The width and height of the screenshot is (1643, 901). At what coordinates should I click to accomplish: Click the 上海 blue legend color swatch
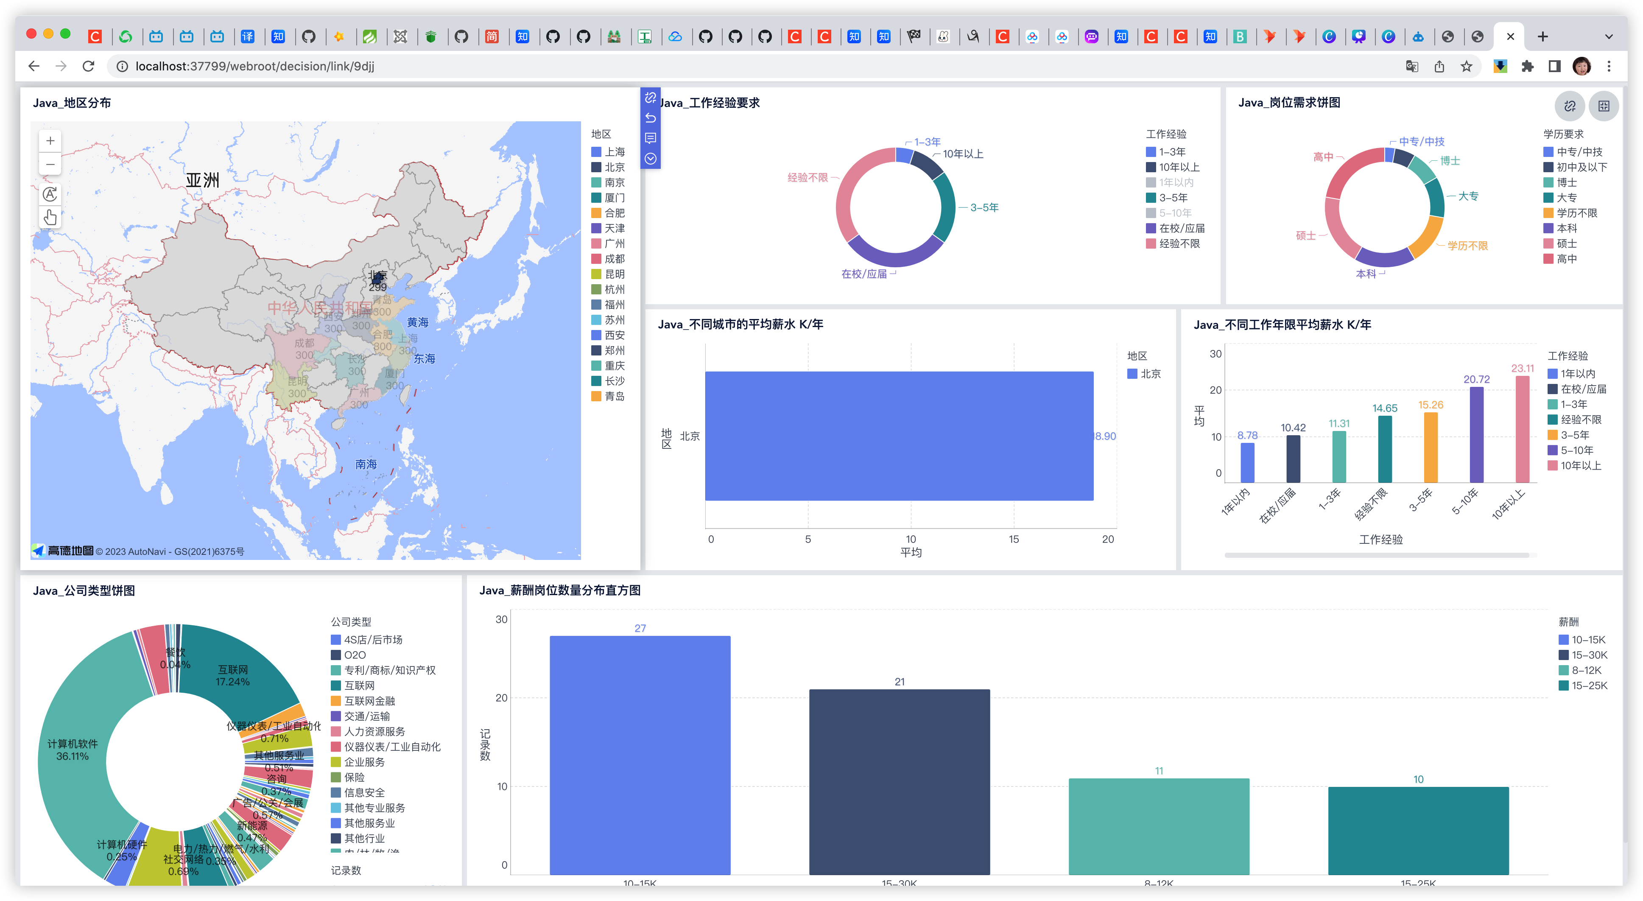click(x=596, y=152)
